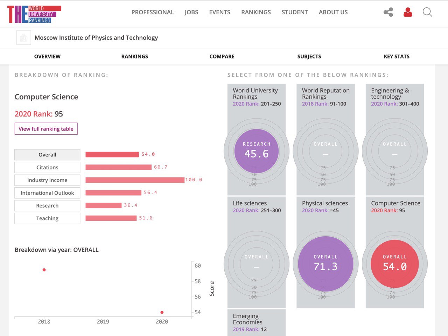
Task: Click the Overall 54.0 score bar
Action: tap(112, 154)
